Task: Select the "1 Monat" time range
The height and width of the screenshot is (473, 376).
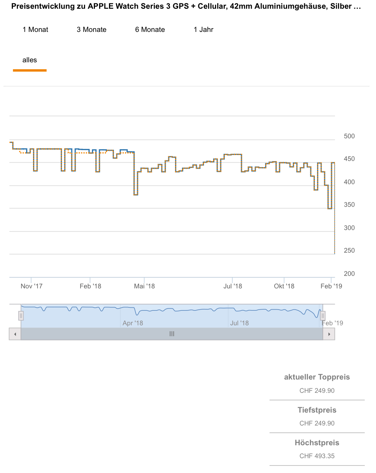Action: point(35,30)
